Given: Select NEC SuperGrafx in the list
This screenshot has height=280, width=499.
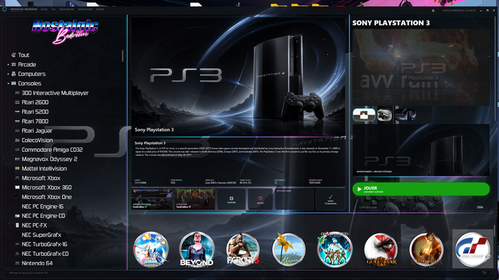Looking at the screenshot, I should coord(41,235).
